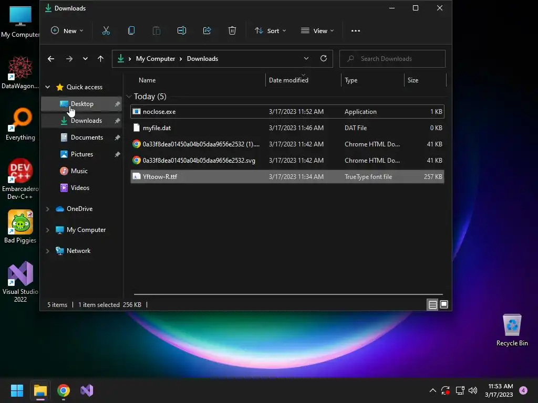Click the Delete trash icon

232,31
